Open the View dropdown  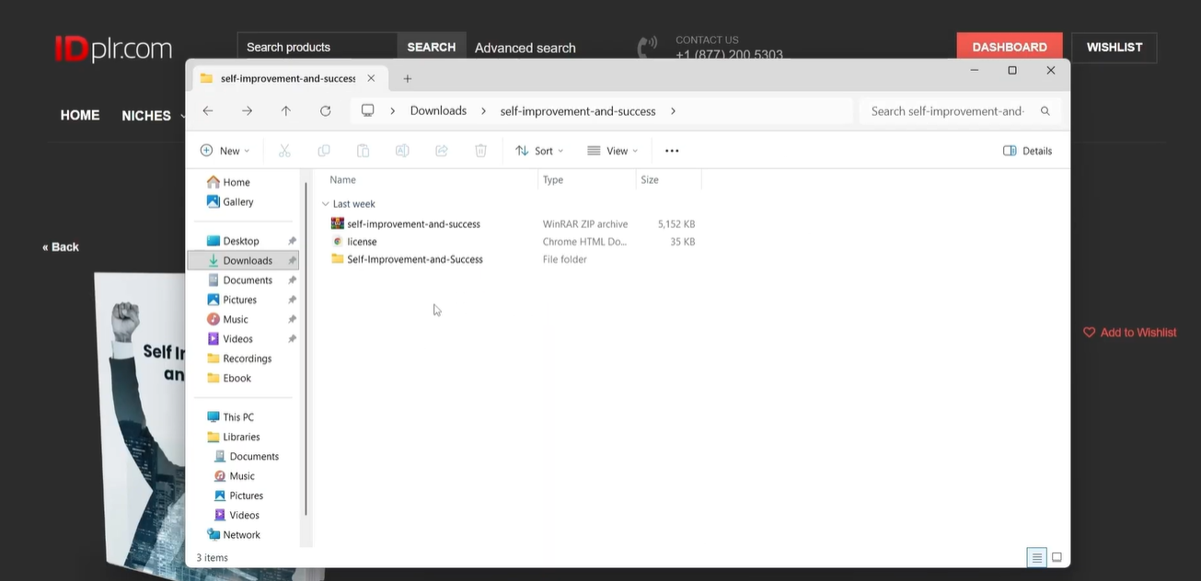click(x=612, y=150)
